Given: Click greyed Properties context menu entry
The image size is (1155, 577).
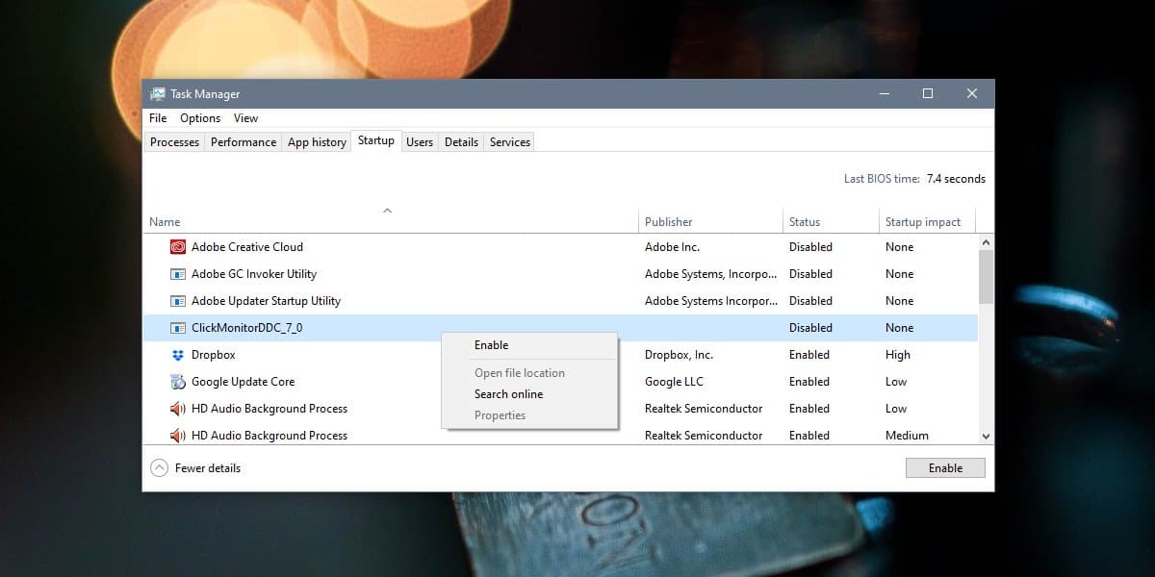Looking at the screenshot, I should 529,415.
